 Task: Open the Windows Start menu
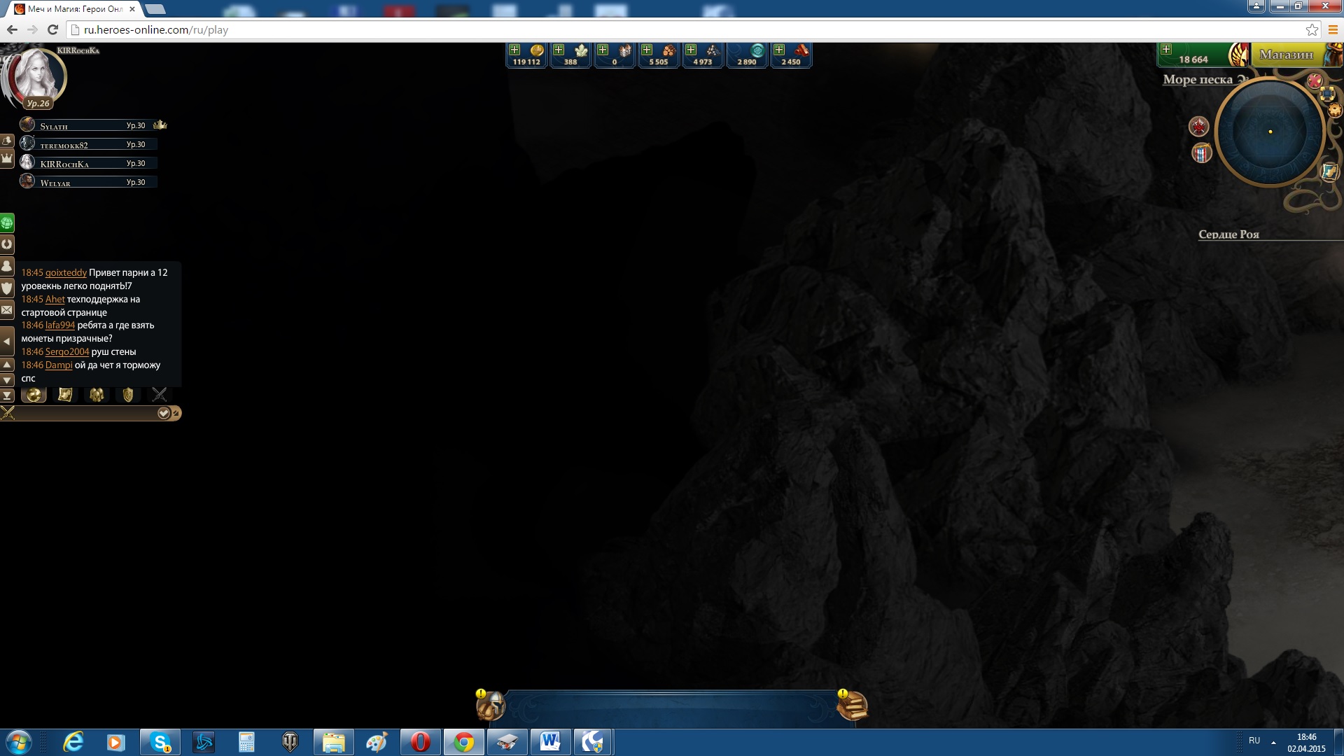(x=18, y=742)
